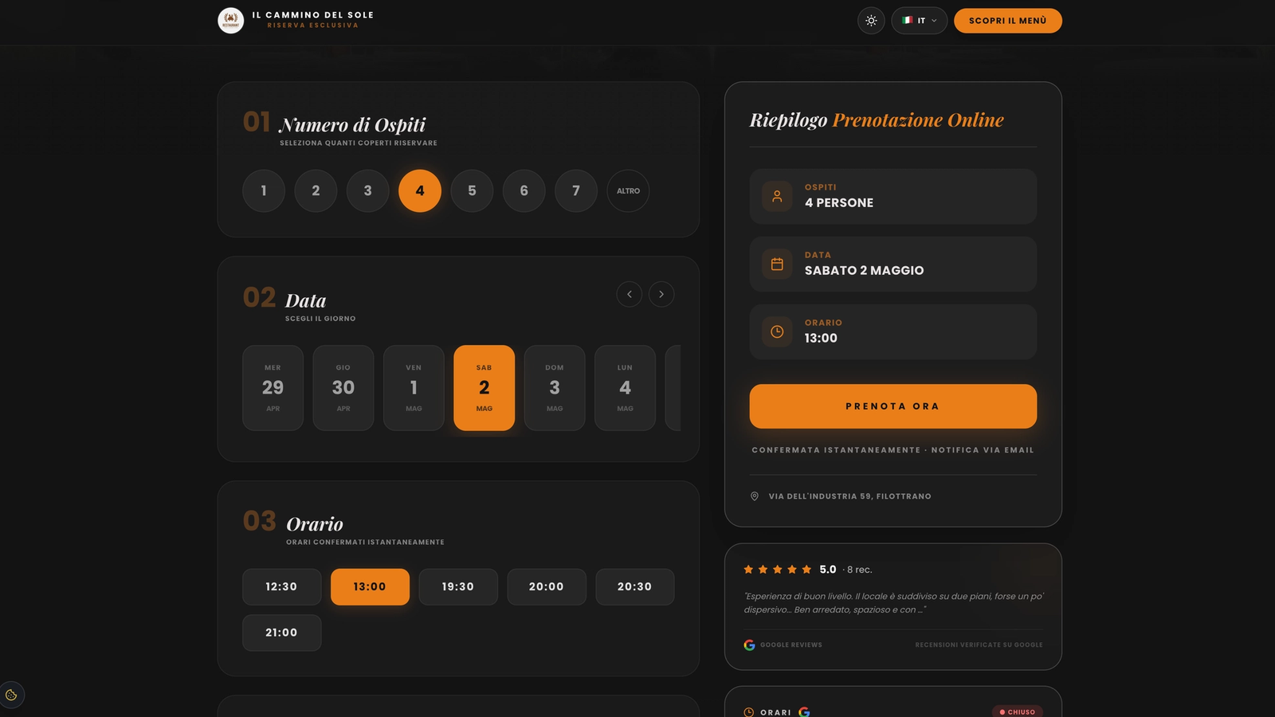Click the Sabato 2 Maggio summary text
This screenshot has width=1275, height=717.
pos(865,271)
